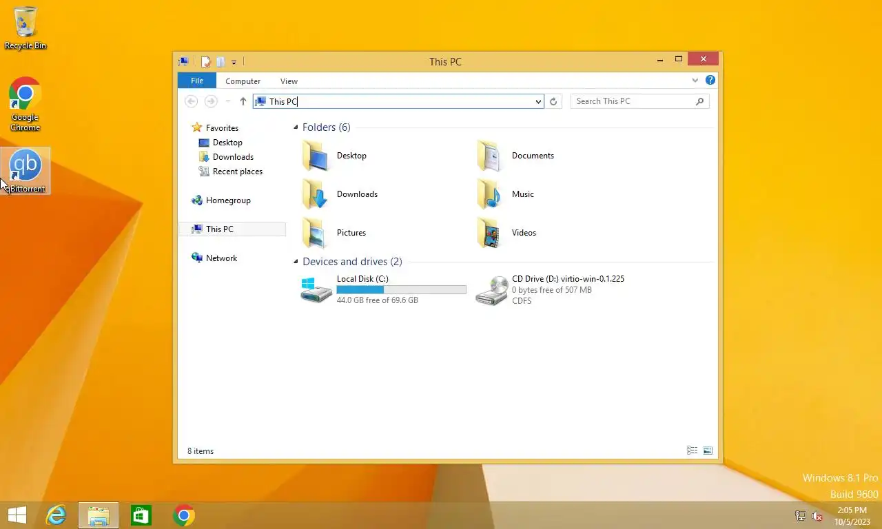Select the Music folder icon
Viewport: 882px width, 529px height.
pos(490,194)
